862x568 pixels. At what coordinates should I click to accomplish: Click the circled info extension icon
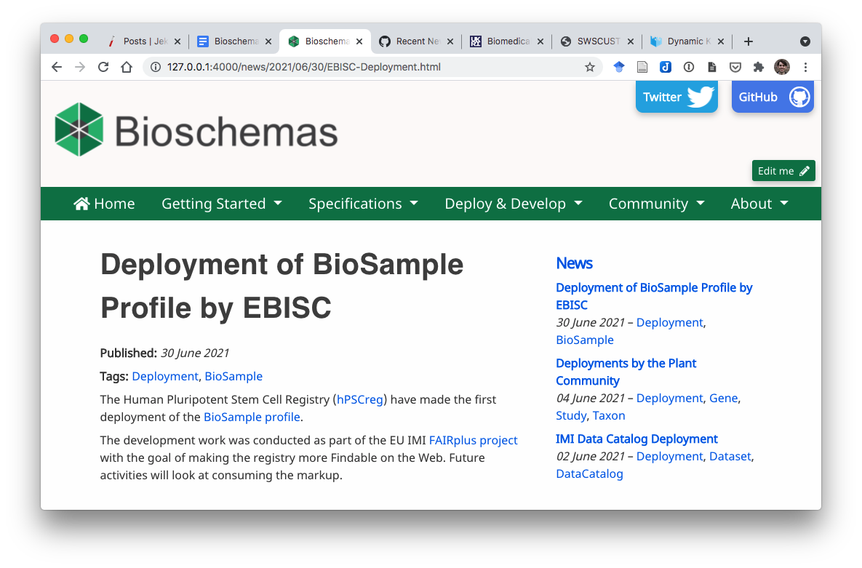tap(688, 67)
